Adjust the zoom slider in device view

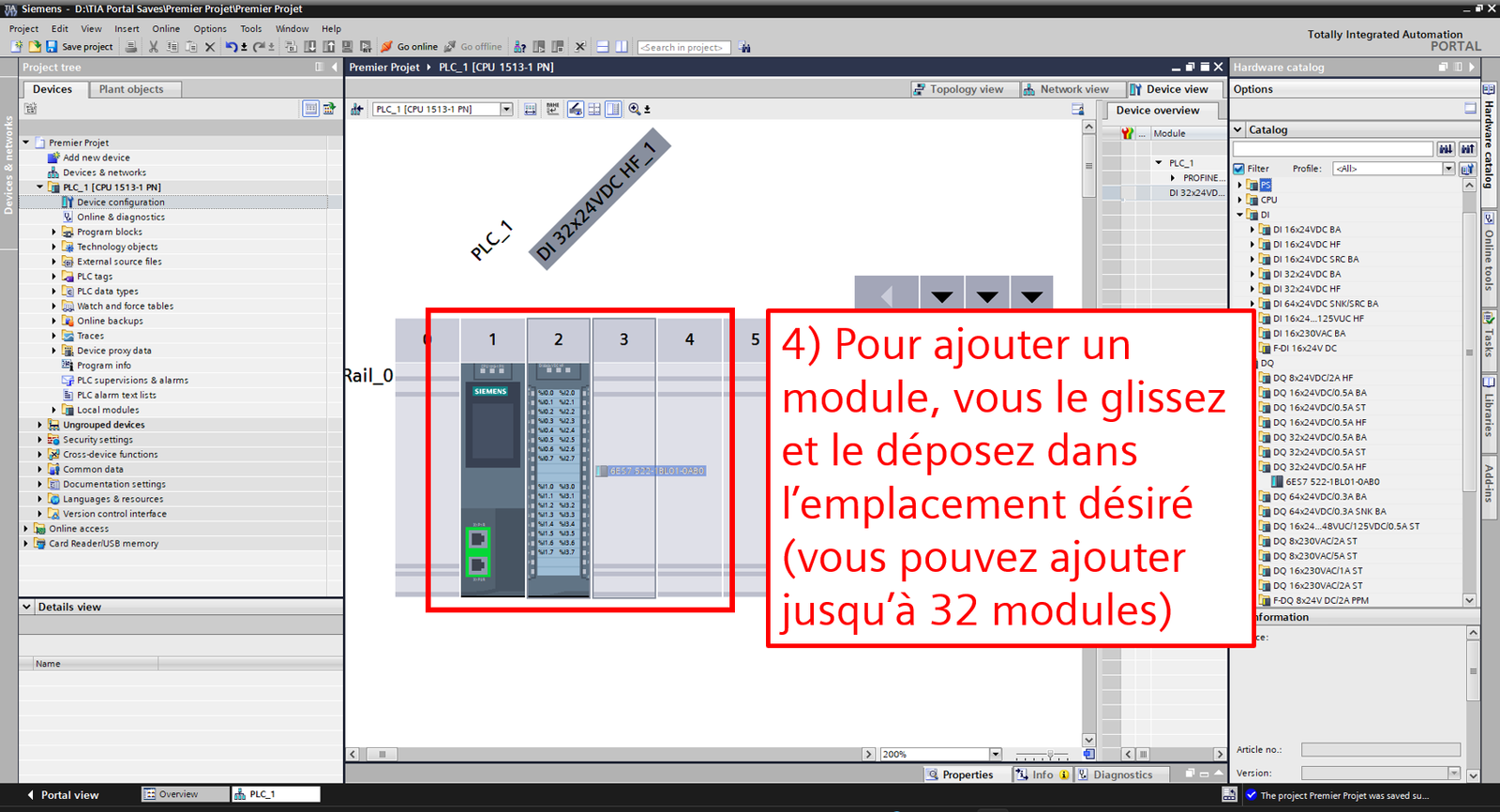click(x=1050, y=754)
